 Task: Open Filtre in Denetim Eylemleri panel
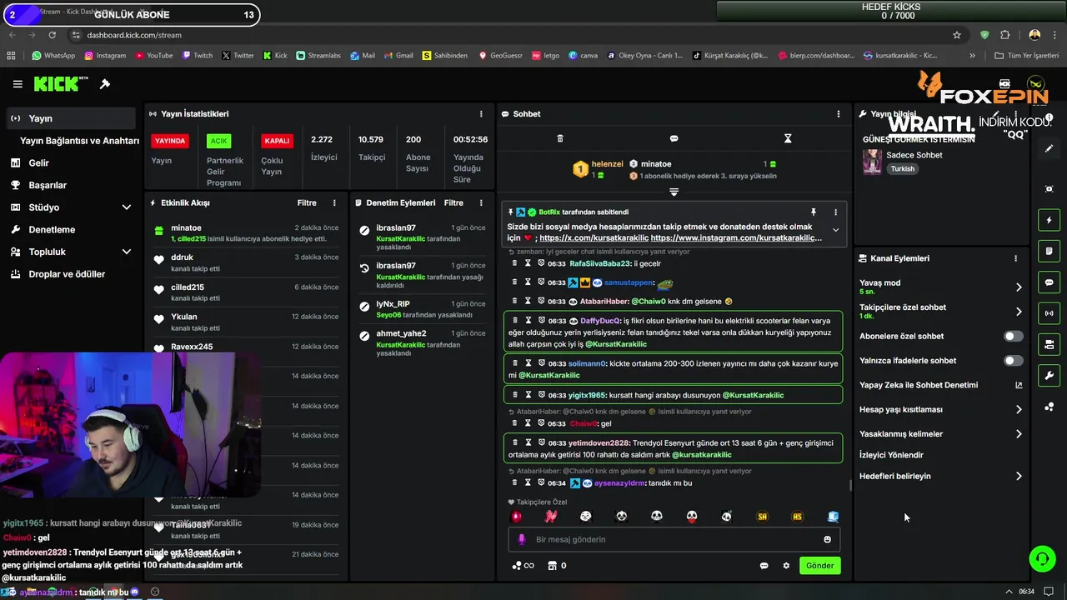[x=453, y=202]
